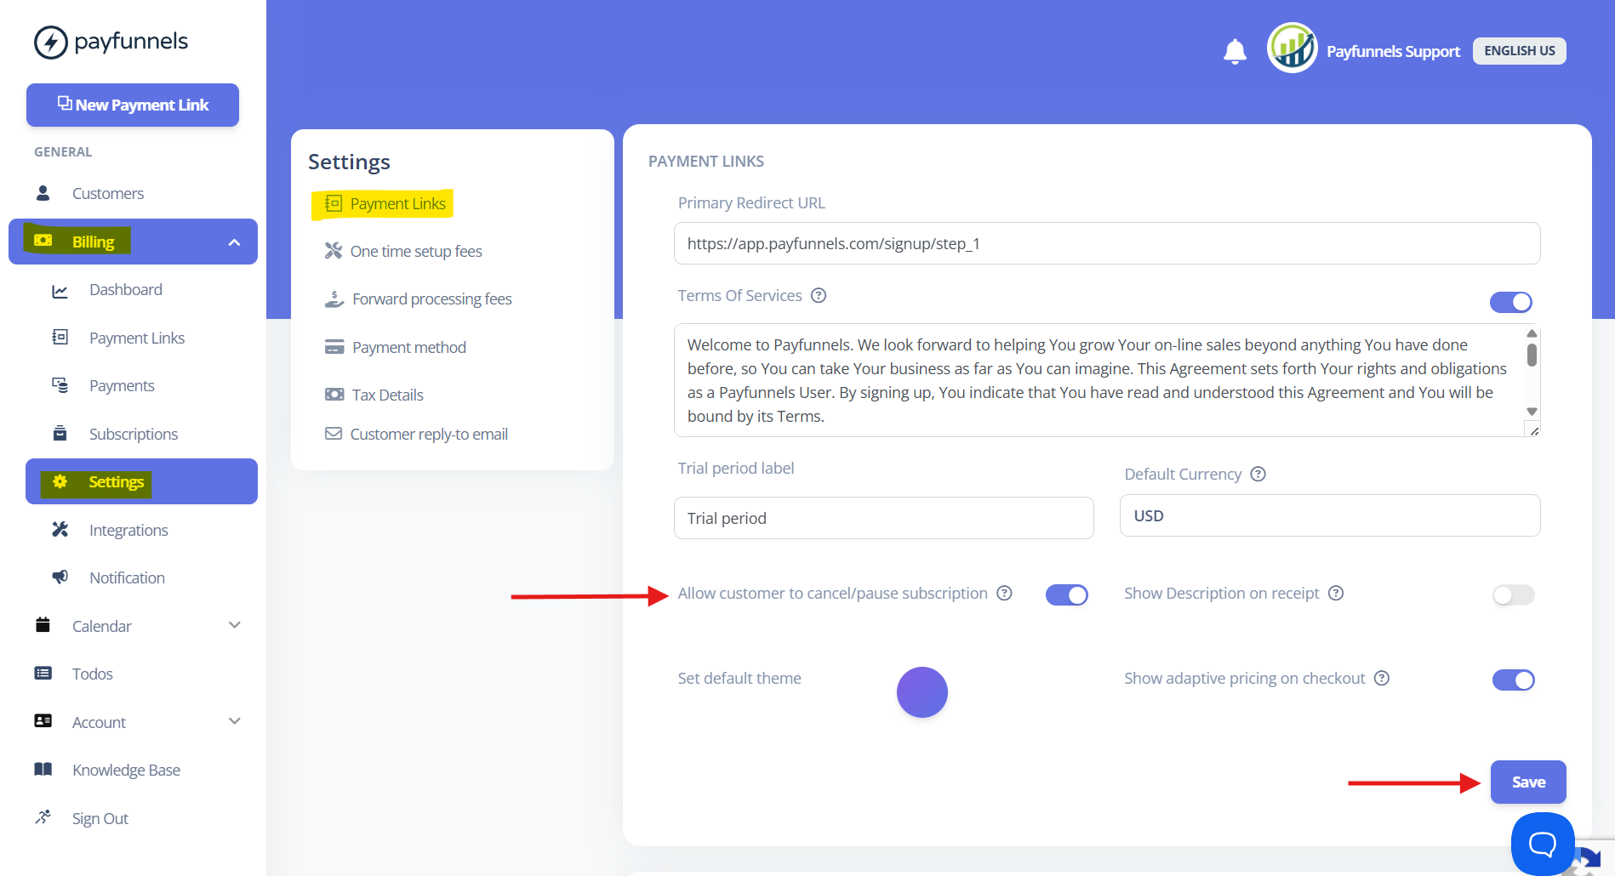Click the Settings gear icon in sidebar
The height and width of the screenshot is (876, 1615).
[60, 481]
